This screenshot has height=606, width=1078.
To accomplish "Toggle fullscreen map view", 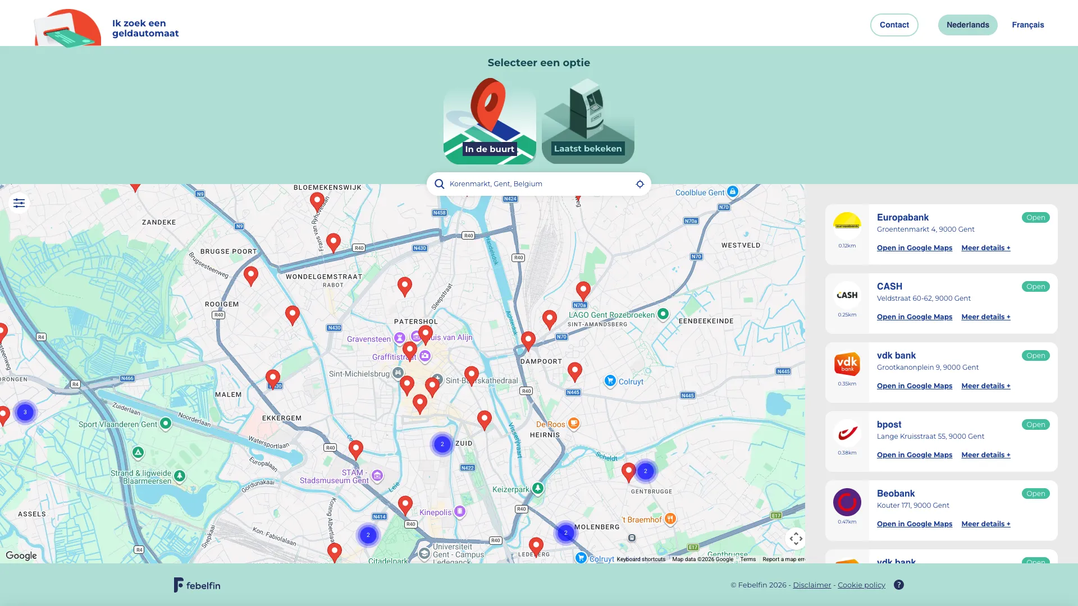I will tap(796, 539).
